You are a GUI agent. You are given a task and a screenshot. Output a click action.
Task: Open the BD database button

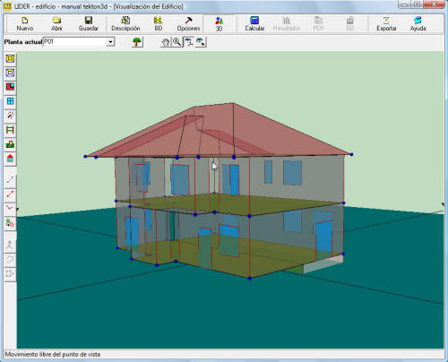158,24
